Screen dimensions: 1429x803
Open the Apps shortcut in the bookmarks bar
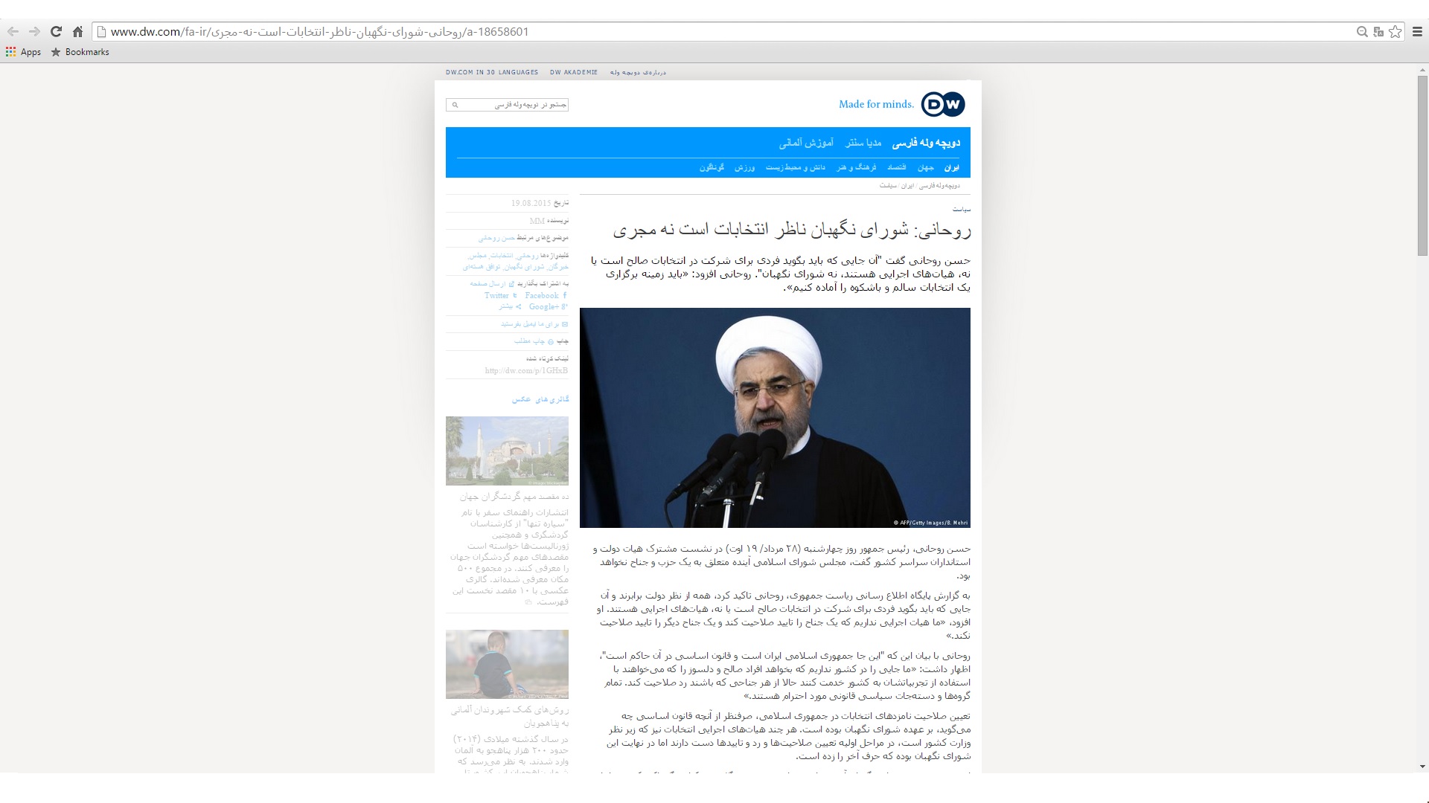[x=23, y=52]
